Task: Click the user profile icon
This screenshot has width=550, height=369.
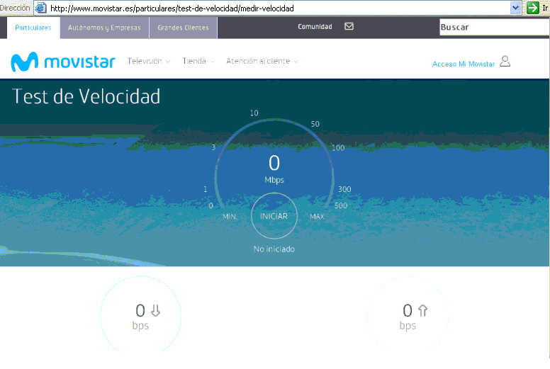Action: [505, 62]
